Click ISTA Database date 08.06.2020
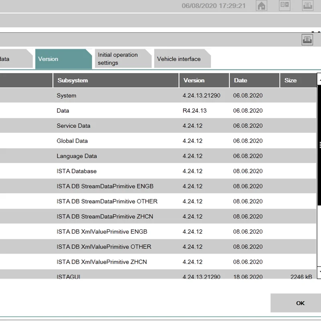 pos(248,171)
